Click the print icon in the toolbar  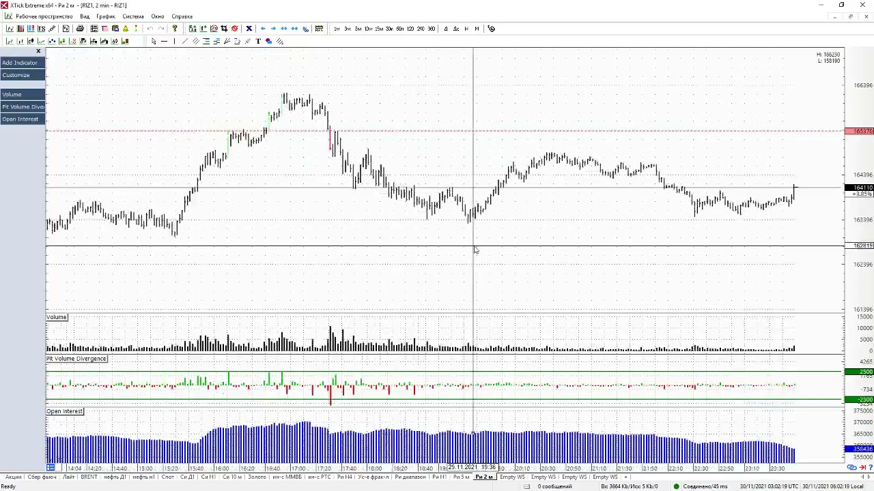pyautogui.click(x=80, y=29)
